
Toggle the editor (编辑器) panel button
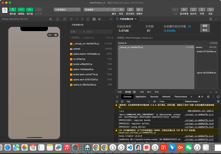21,10
